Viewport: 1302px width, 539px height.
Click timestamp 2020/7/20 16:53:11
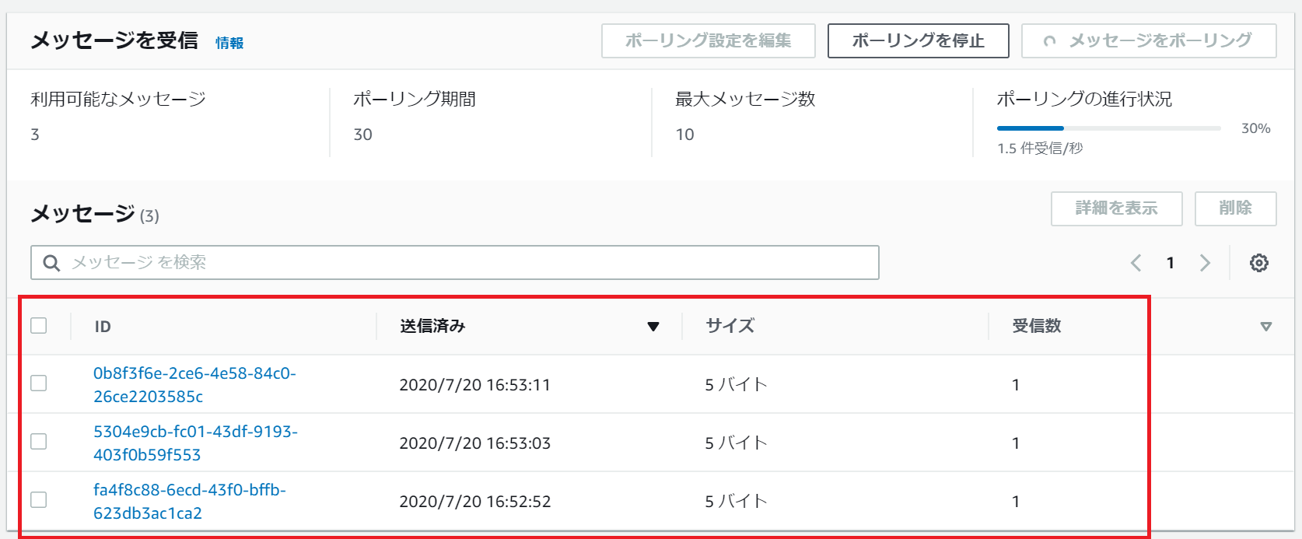[x=474, y=384]
